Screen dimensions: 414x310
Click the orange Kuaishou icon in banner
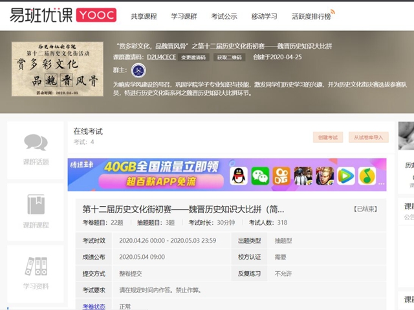(x=281, y=176)
